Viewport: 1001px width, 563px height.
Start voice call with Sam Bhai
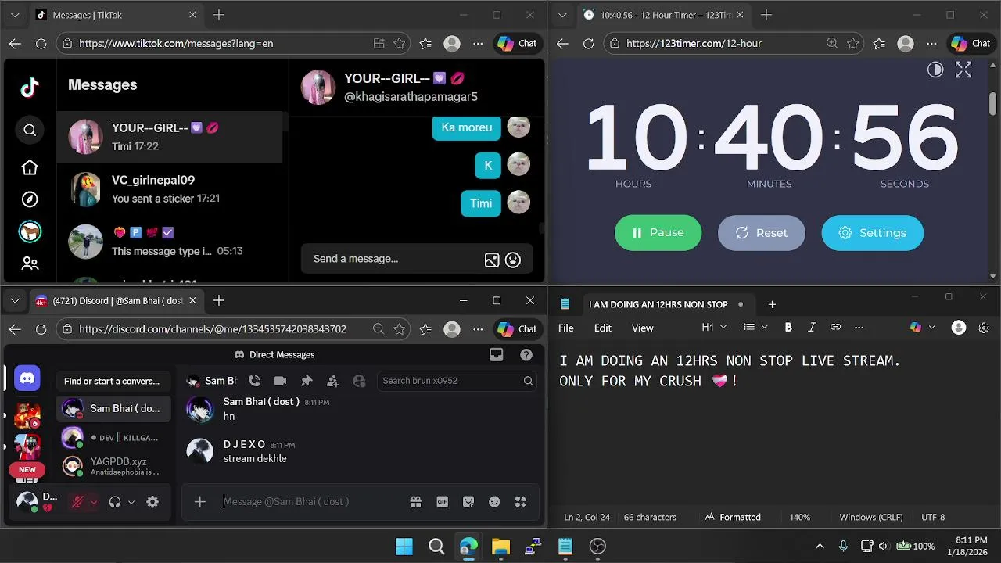coord(254,381)
